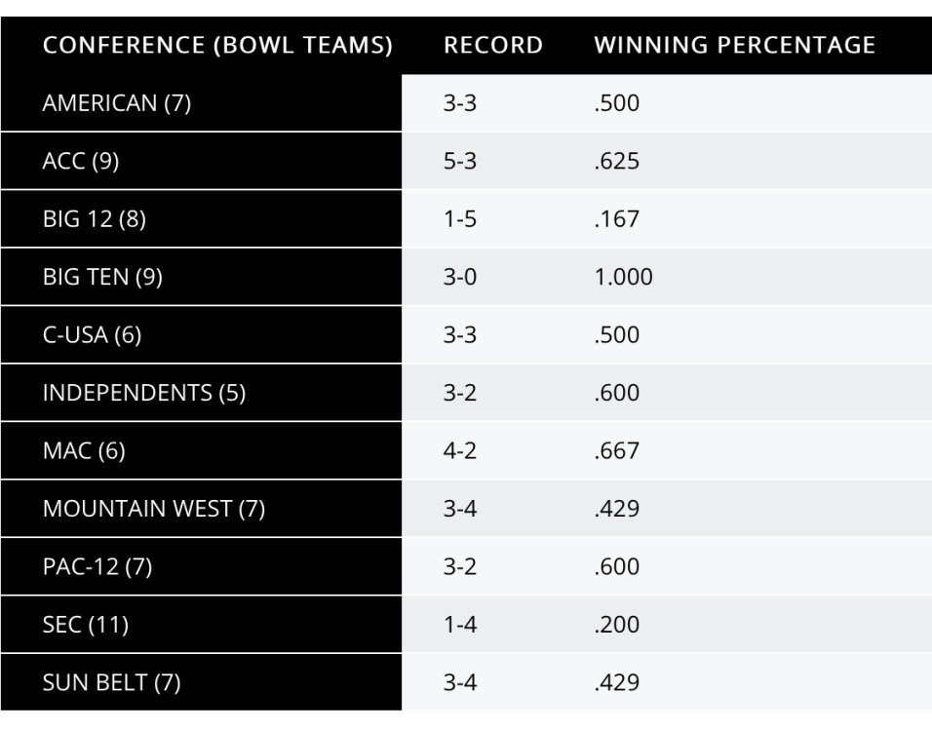
Task: Select the INDEPENDENTS (5) conference cell
Action: click(144, 393)
